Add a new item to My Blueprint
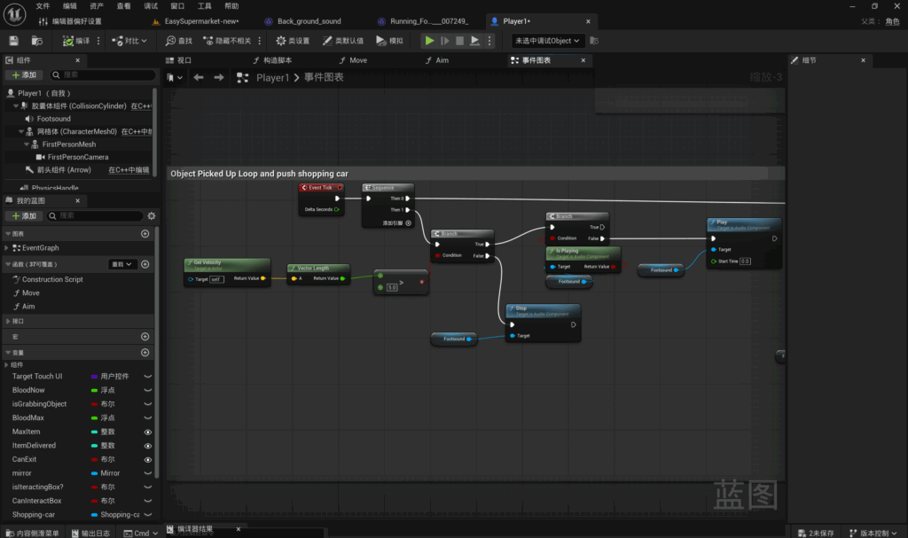This screenshot has height=538, width=908. [24, 215]
